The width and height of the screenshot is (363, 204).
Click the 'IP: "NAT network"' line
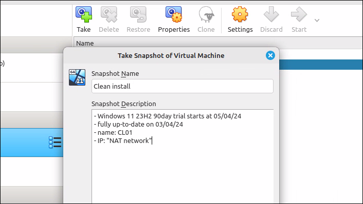[x=123, y=141]
